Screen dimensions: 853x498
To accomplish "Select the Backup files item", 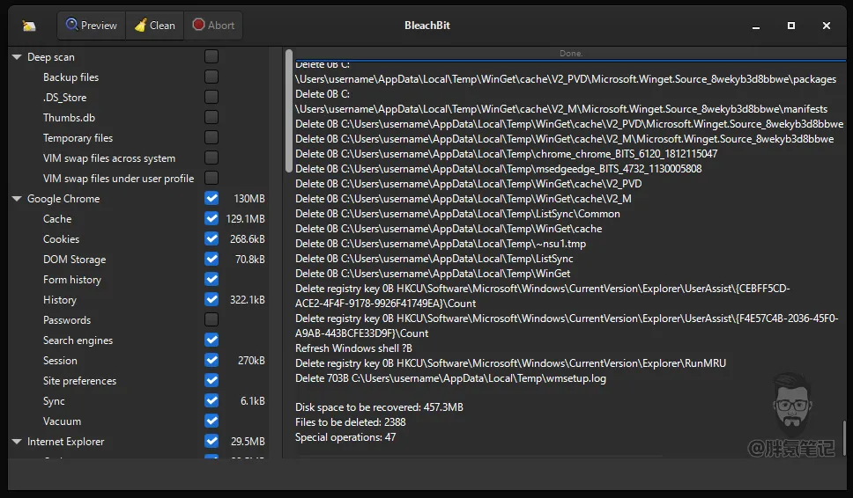I will pyautogui.click(x=70, y=77).
